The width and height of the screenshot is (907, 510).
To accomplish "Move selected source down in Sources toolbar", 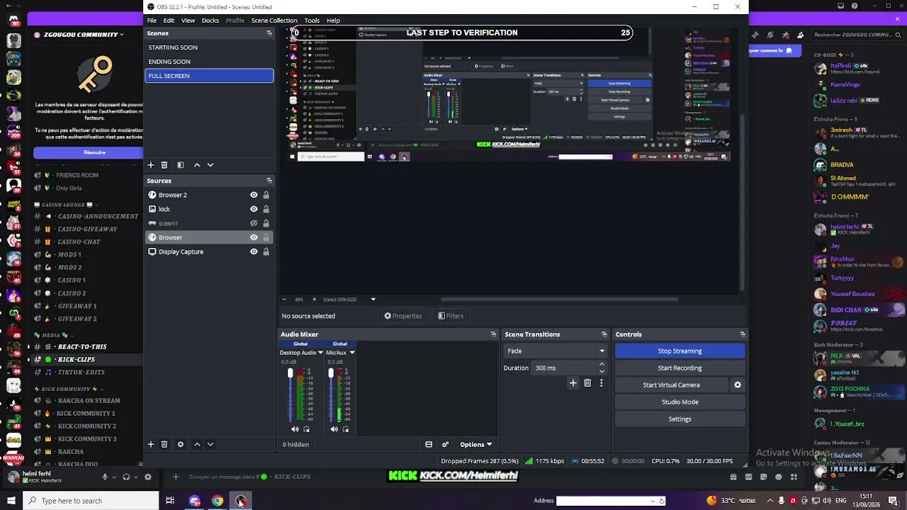I will [210, 444].
